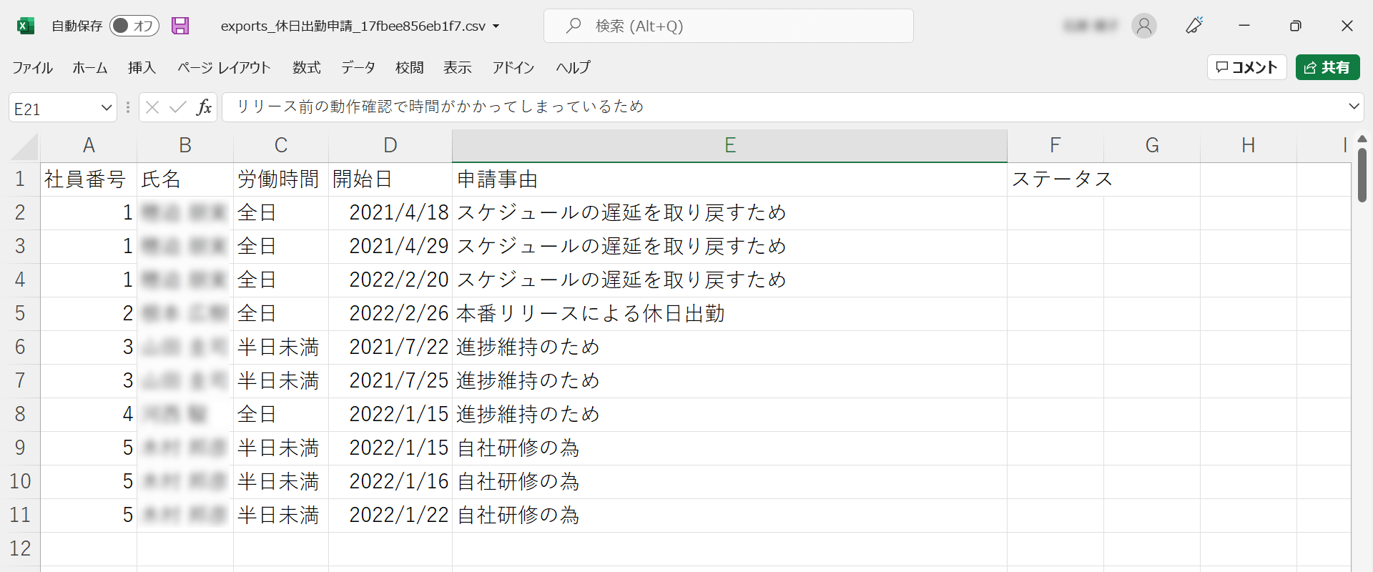The image size is (1373, 572).
Task: Expand the Name Box dropdown
Action: [x=107, y=108]
